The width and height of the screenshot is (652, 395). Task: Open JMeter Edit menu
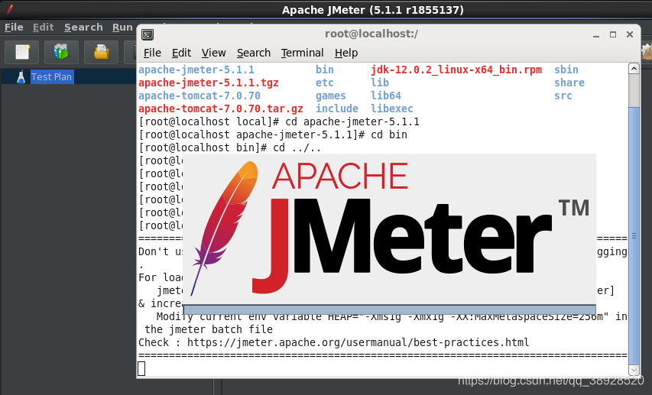click(x=44, y=28)
